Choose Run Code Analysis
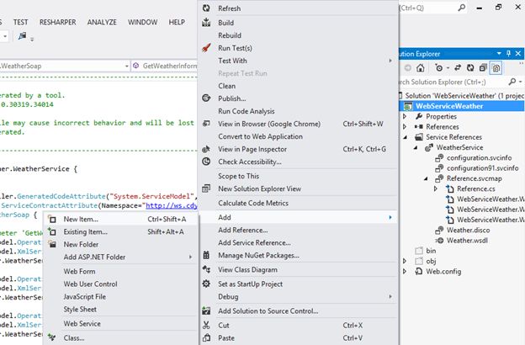Screen dimensions: 525x345 click(x=299, y=111)
